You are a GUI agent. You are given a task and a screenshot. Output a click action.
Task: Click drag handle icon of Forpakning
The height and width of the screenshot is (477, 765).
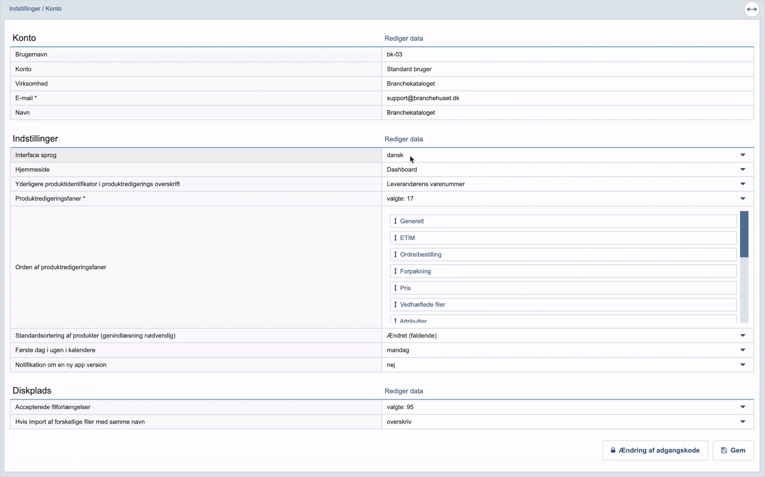click(395, 271)
